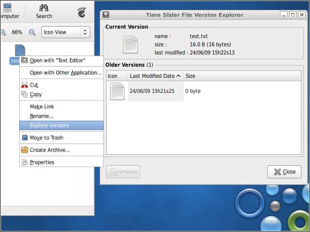This screenshot has width=310, height=232.
Task: Choose Move to Trash menu entry
Action: [x=62, y=138]
